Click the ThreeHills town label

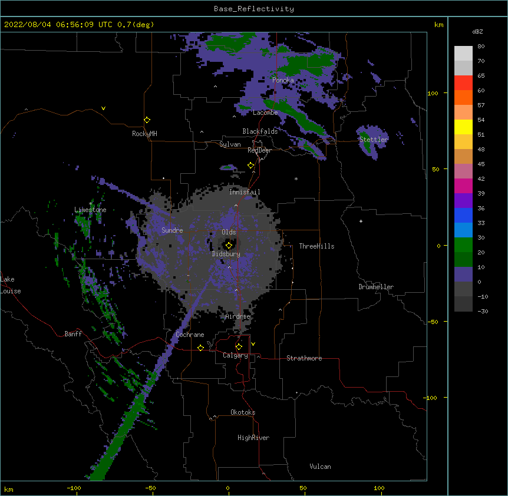(316, 246)
